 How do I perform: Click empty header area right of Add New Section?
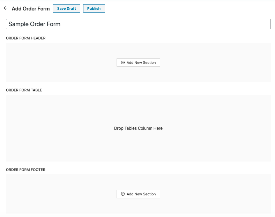[216, 63]
